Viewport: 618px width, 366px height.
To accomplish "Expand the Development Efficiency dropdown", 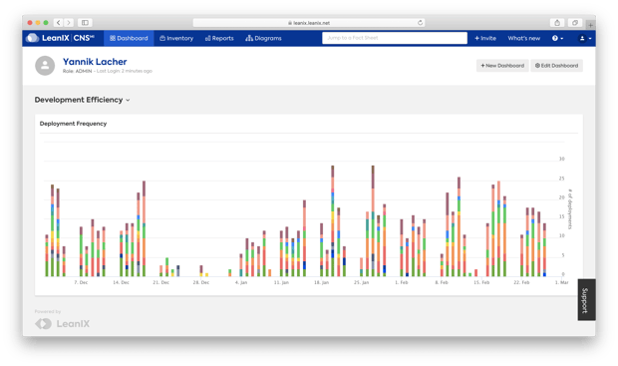I will 82,100.
